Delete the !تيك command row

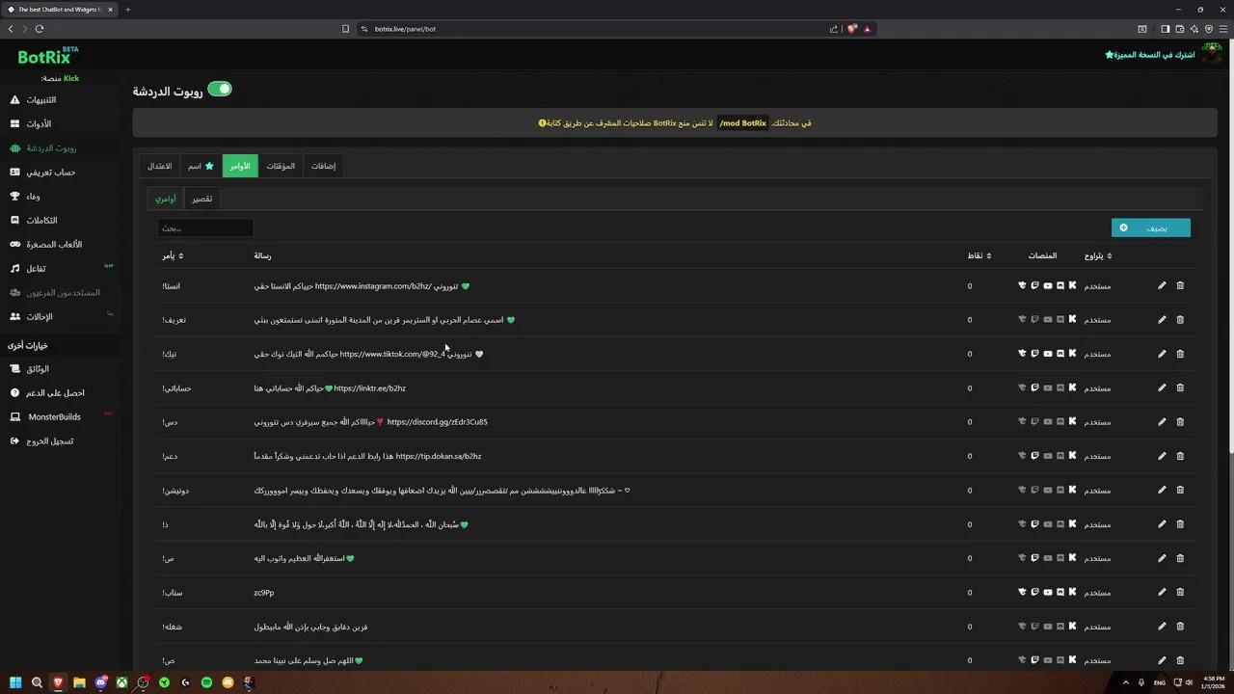[x=1180, y=354]
